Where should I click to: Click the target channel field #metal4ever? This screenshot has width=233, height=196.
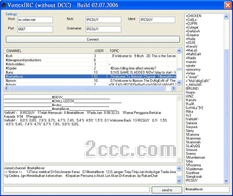[207, 189]
